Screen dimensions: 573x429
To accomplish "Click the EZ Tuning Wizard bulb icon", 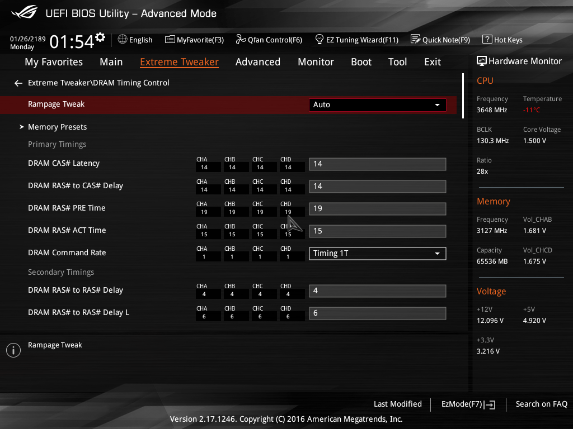I will (319, 39).
